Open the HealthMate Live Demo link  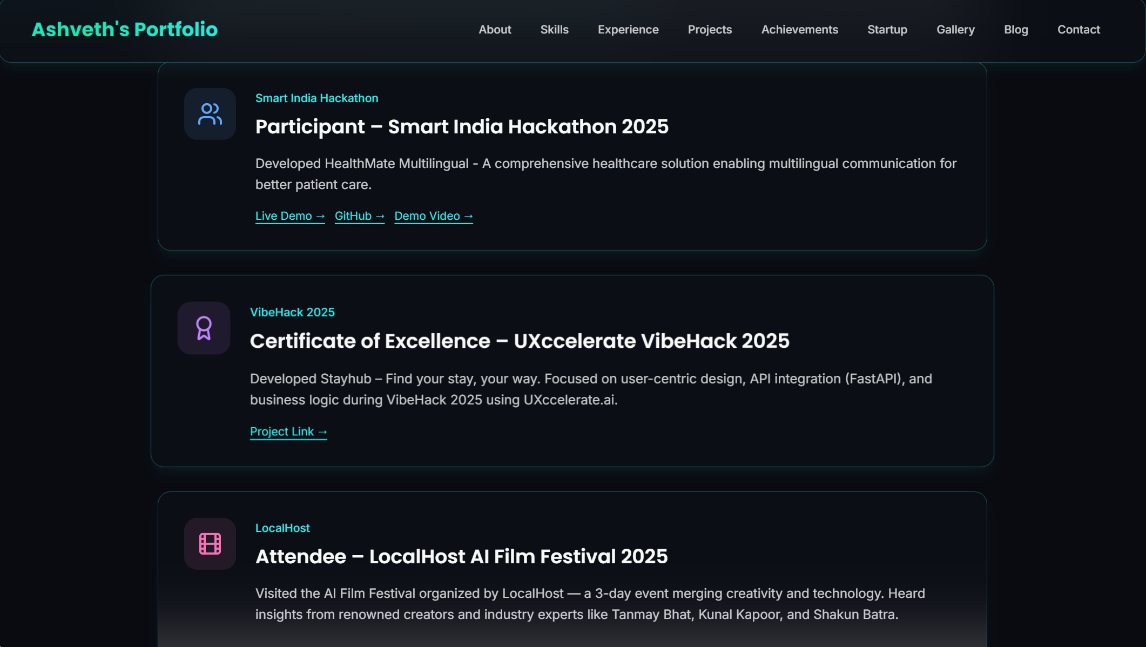[290, 216]
